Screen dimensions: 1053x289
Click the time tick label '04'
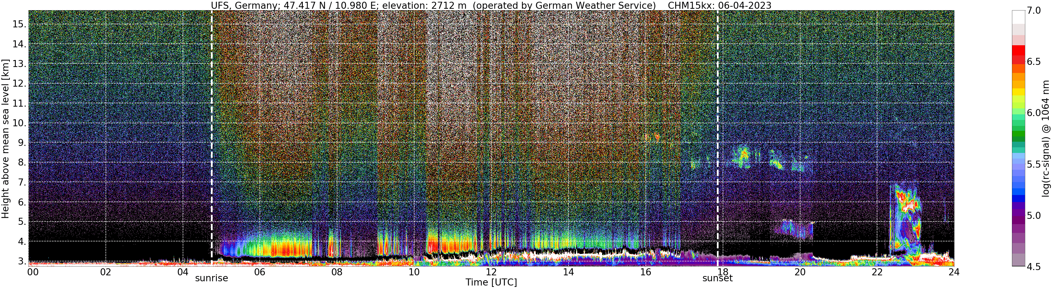[183, 272]
